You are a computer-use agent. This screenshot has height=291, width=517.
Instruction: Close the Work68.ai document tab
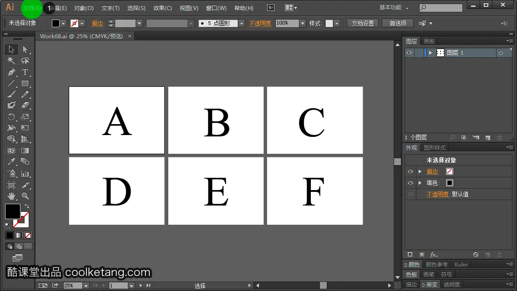click(130, 35)
